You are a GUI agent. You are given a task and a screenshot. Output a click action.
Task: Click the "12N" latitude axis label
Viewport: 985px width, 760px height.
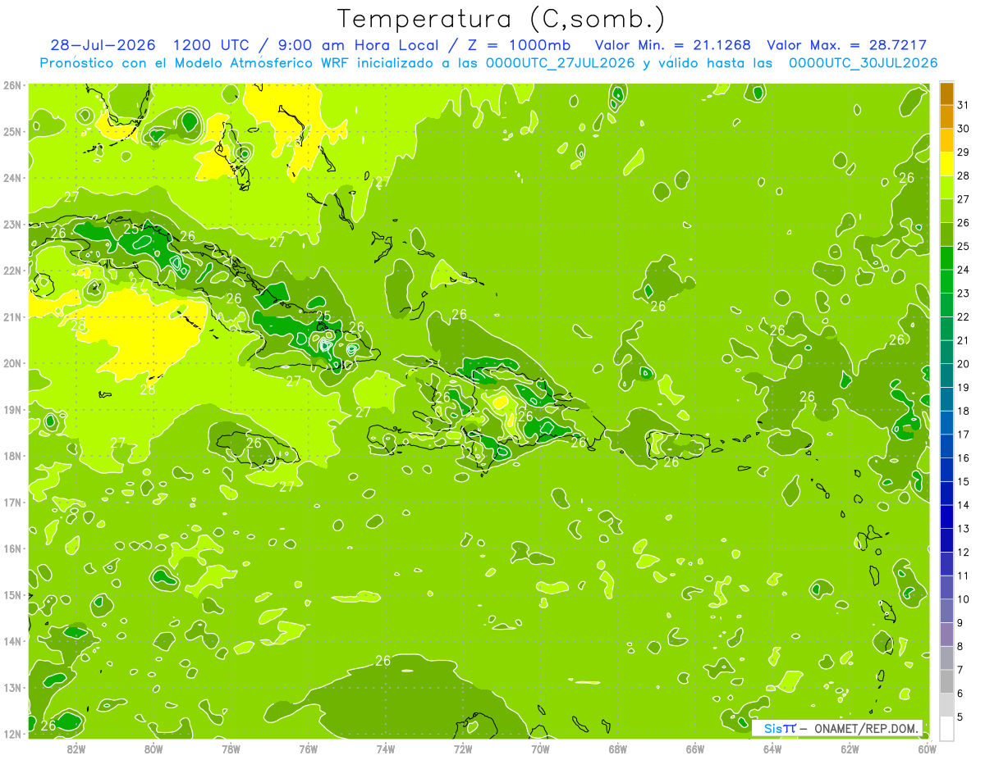(x=12, y=734)
